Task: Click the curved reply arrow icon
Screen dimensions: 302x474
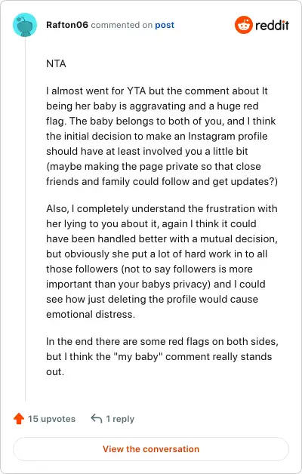Action: 97,419
